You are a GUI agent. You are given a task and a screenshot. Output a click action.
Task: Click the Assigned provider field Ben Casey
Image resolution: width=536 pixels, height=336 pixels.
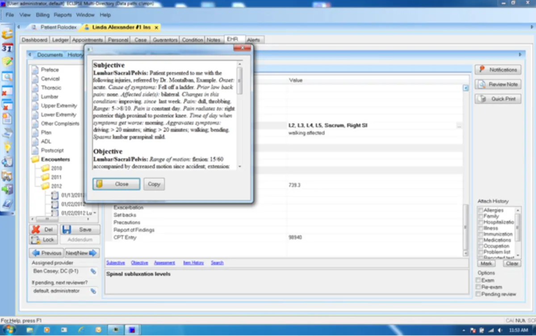[x=60, y=271]
